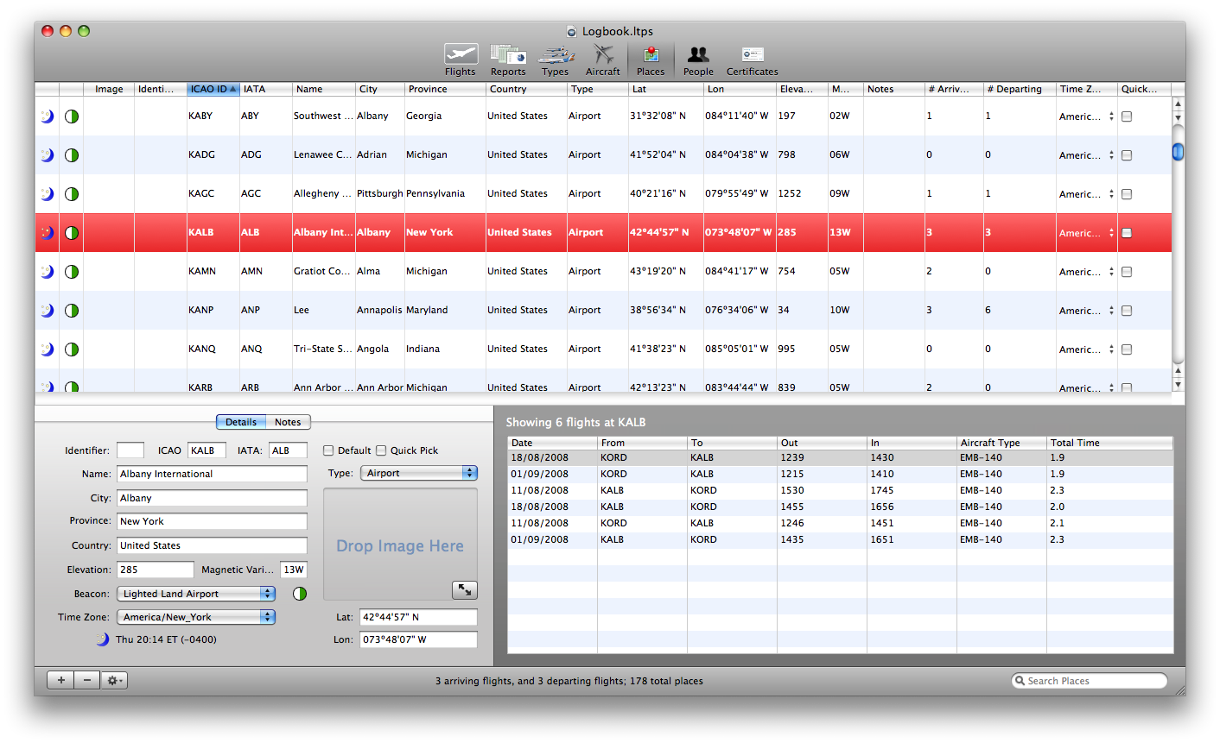This screenshot has width=1220, height=743.
Task: Sort places by Province column header
Action: (445, 89)
